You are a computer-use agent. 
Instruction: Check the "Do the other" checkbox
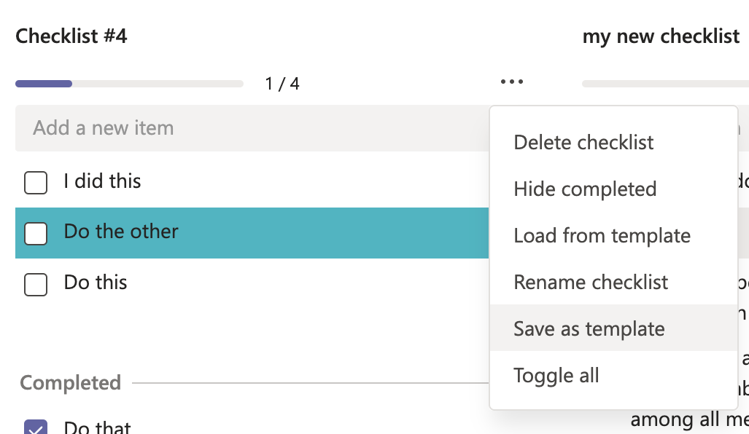pos(35,233)
